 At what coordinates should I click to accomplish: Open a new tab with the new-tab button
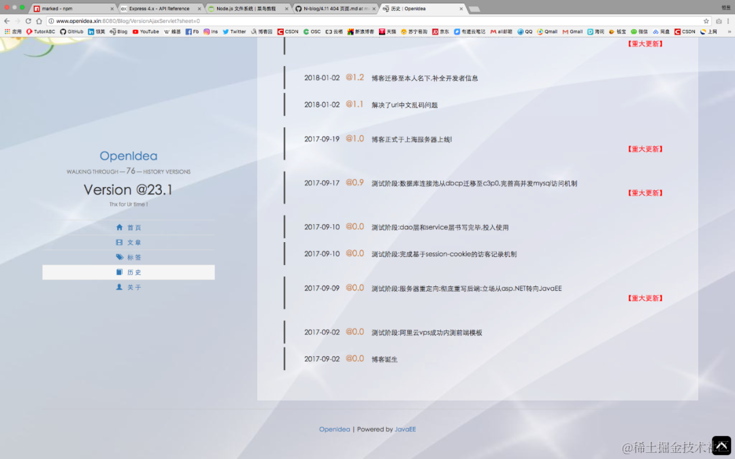pyautogui.click(x=474, y=9)
